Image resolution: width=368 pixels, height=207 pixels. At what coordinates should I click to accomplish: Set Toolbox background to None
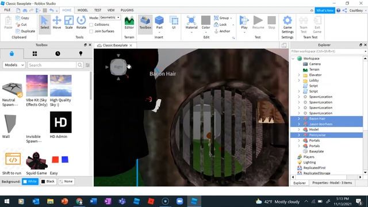pos(66,182)
